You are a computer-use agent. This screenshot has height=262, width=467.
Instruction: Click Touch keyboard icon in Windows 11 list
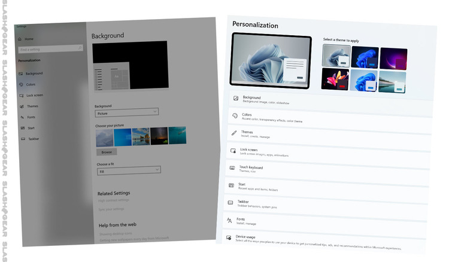point(232,168)
